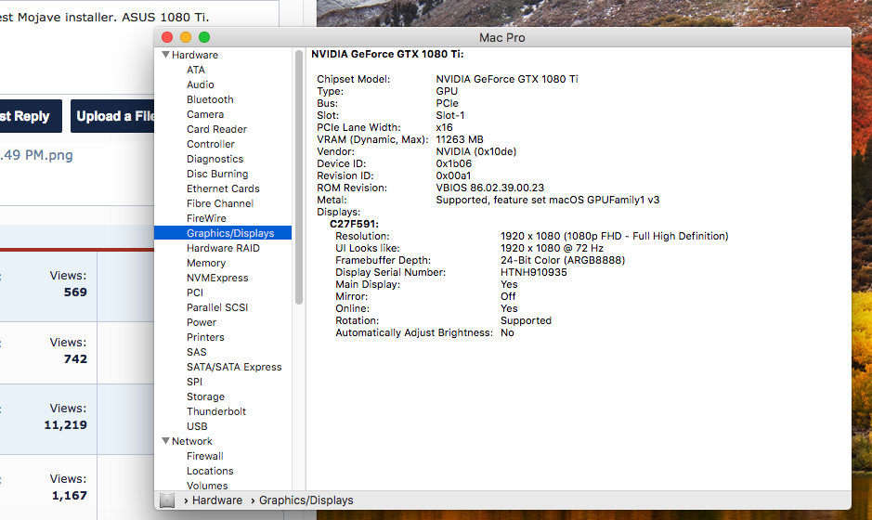Select Fibre Channel in the sidebar

tap(220, 203)
